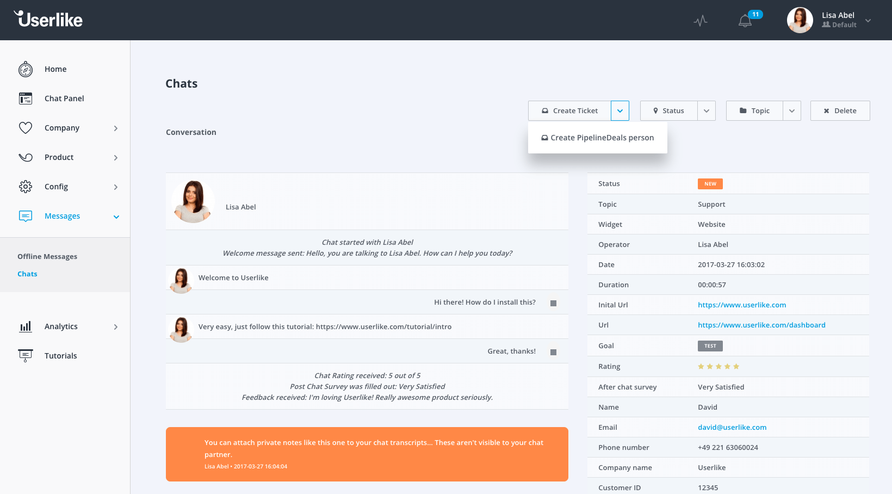This screenshot has width=892, height=494.
Task: Open the userlike.com/dashboard Url link
Action: [761, 325]
